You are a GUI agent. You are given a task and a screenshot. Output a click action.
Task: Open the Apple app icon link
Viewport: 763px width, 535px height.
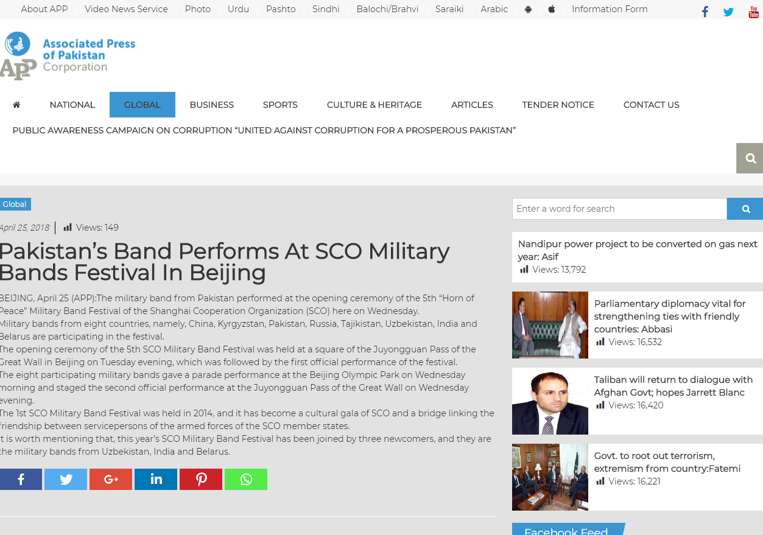[552, 9]
